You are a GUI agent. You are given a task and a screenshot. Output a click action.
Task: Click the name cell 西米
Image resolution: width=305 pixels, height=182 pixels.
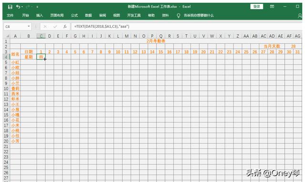tap(15, 94)
